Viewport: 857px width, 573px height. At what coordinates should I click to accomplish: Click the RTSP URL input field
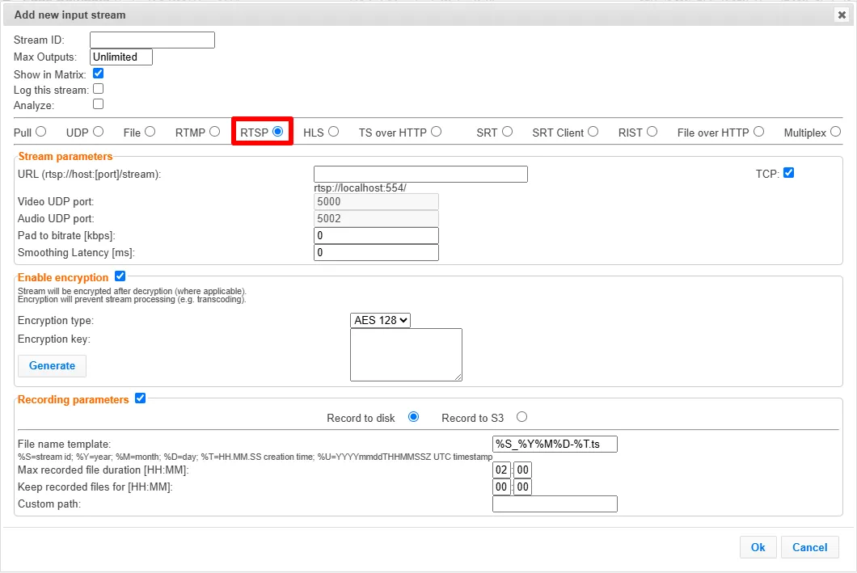[x=420, y=175]
